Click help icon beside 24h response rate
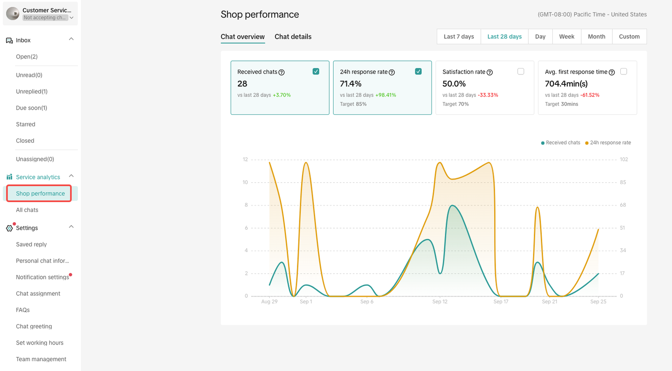 click(x=392, y=72)
